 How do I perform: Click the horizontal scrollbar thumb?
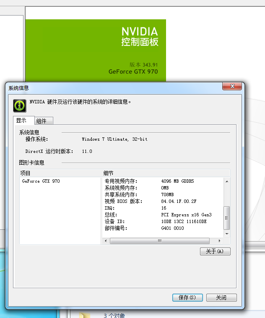point(159,241)
